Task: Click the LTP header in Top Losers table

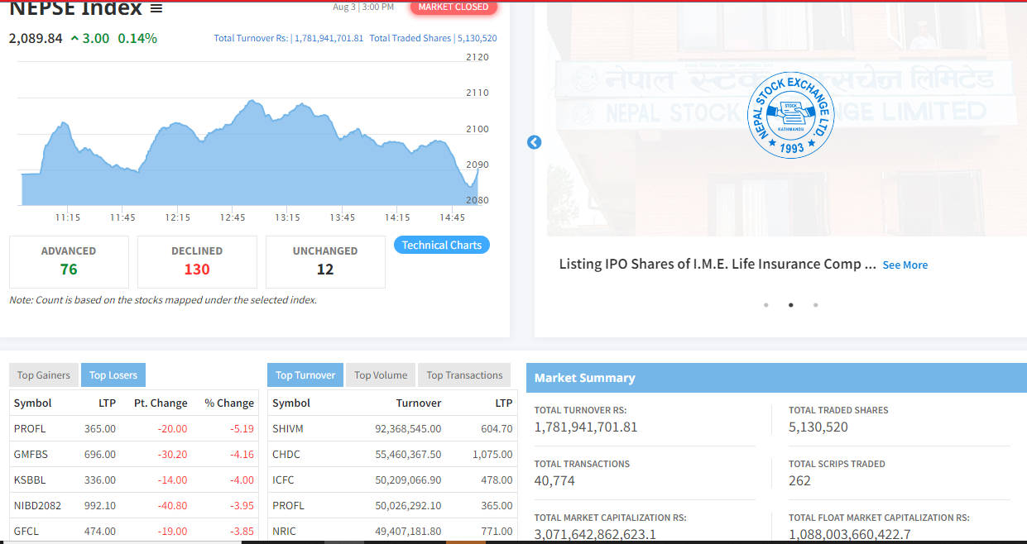Action: [107, 403]
